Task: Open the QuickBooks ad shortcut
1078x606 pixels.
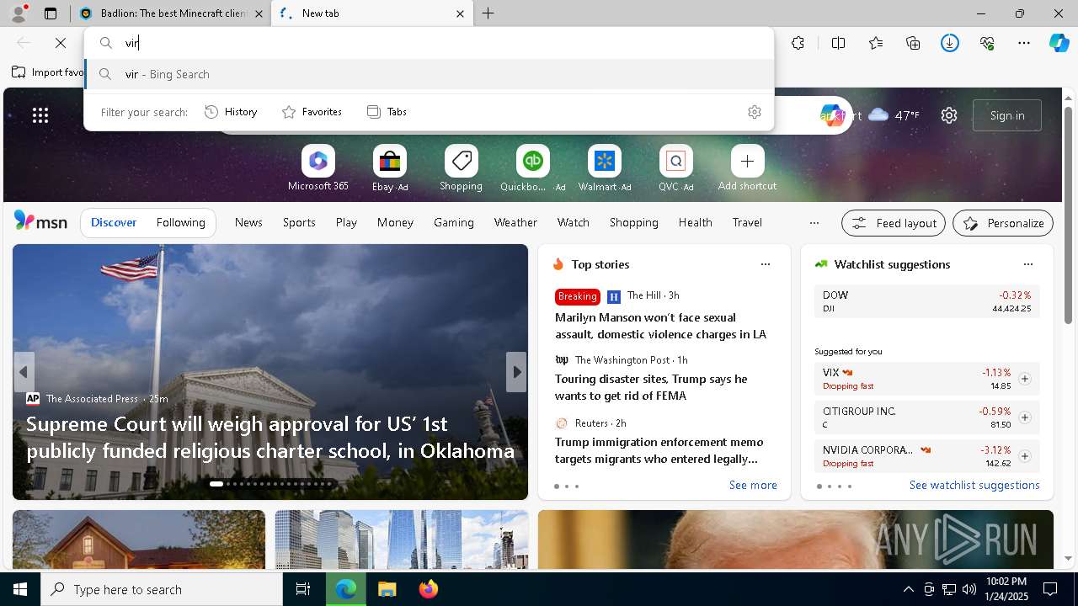Action: [533, 168]
